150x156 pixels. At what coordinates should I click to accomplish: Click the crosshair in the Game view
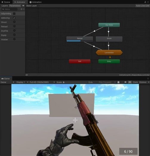point(75,120)
